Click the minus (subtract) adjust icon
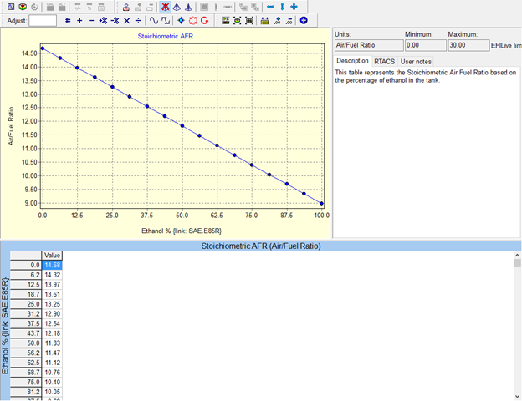The width and height of the screenshot is (522, 401). point(91,19)
